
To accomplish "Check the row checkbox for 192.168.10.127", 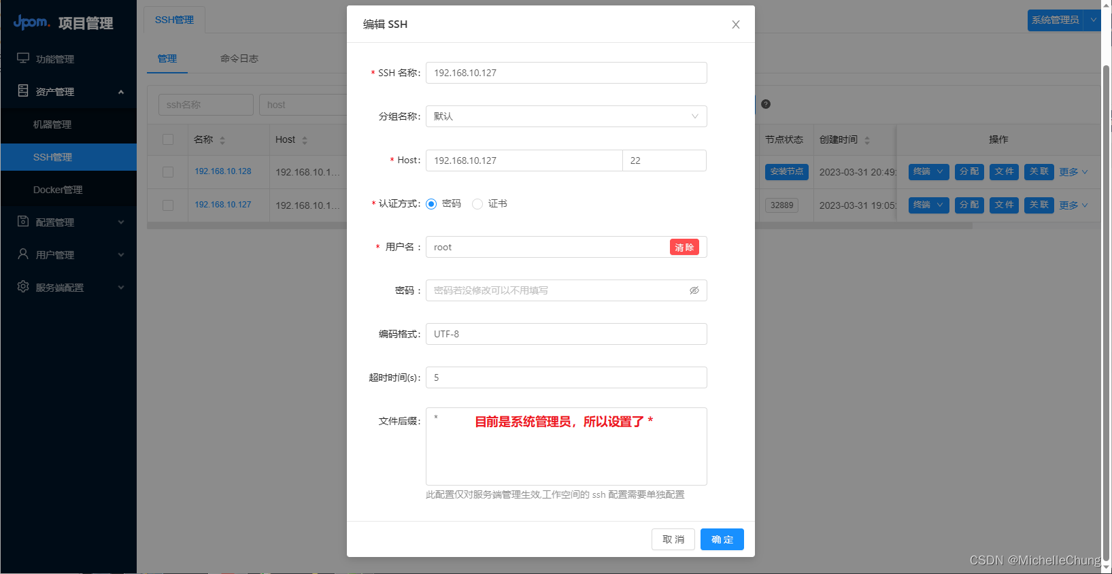I will point(168,205).
